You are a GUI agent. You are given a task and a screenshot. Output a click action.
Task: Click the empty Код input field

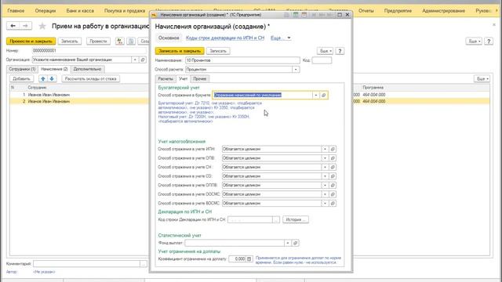322,60
